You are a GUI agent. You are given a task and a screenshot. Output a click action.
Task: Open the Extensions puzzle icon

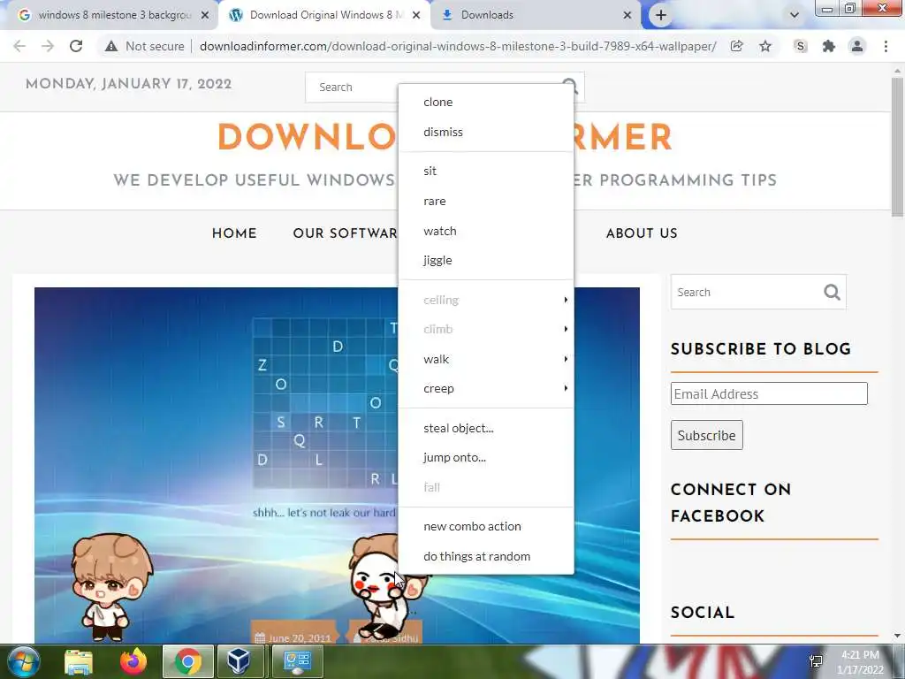pos(829,46)
